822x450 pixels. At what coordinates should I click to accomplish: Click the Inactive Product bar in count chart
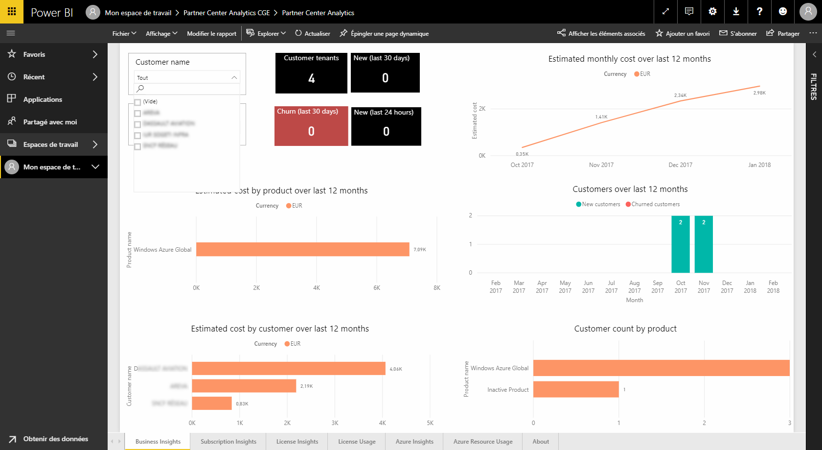pyautogui.click(x=576, y=389)
